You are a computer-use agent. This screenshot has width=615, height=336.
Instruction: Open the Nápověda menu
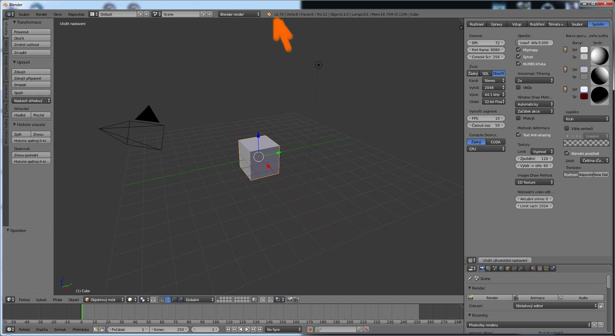pyautogui.click(x=76, y=14)
